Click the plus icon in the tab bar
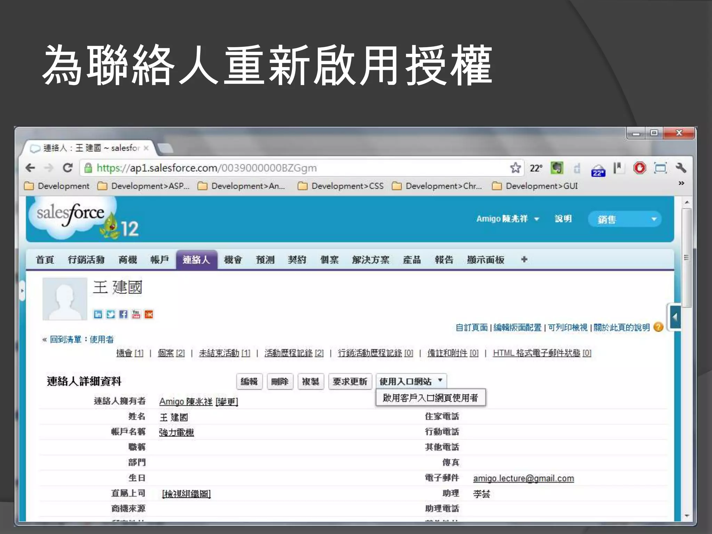Viewport: 712px width, 534px height. 524,259
